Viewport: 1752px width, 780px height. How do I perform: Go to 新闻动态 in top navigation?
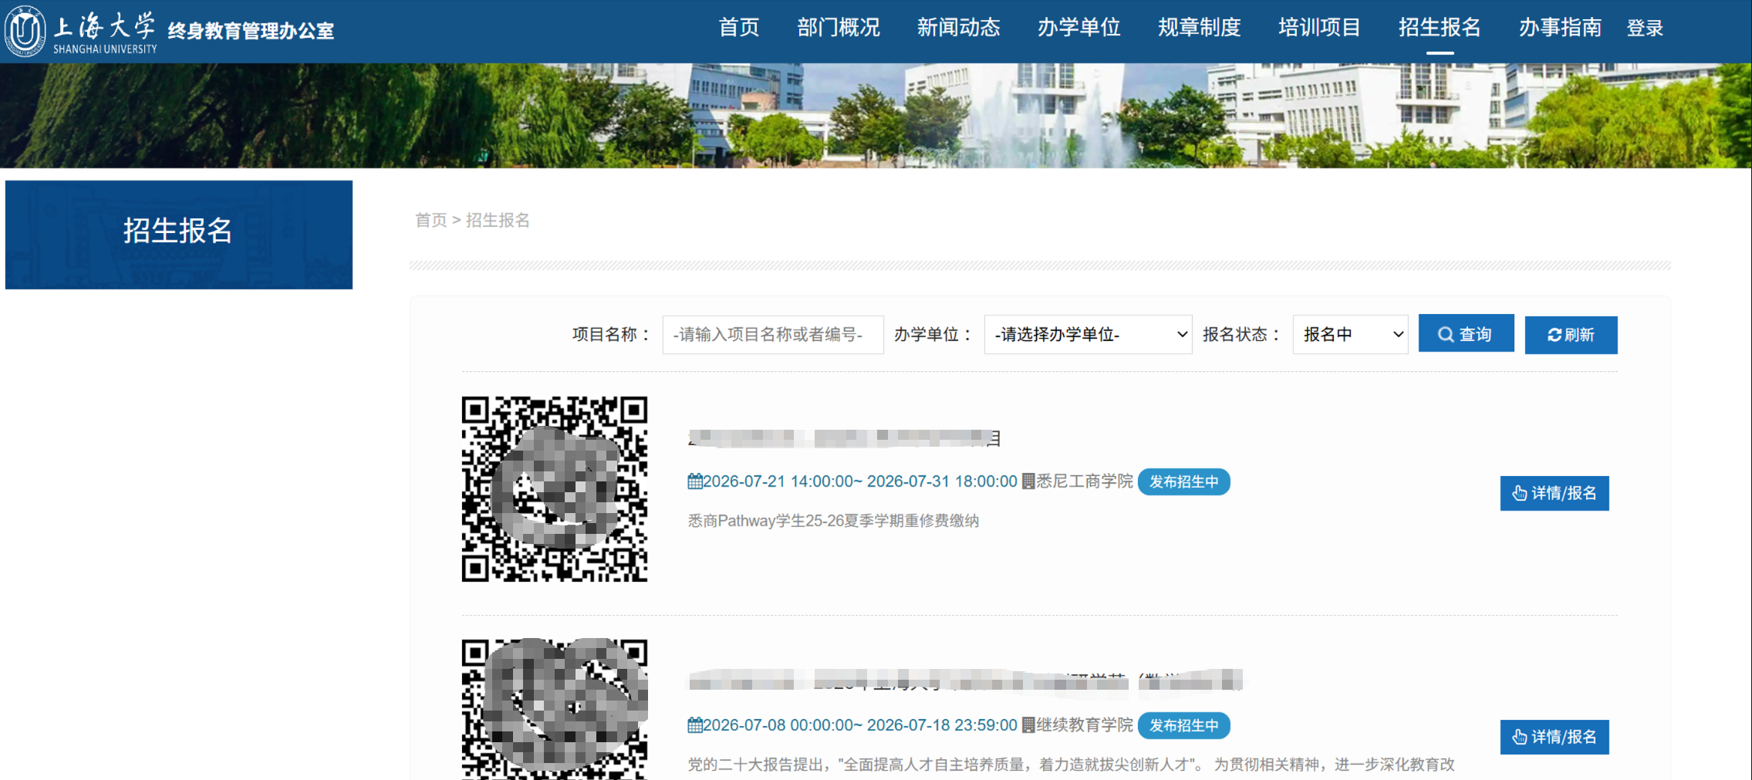[959, 28]
